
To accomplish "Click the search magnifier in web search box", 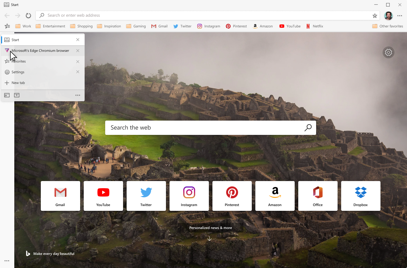I will click(x=308, y=128).
